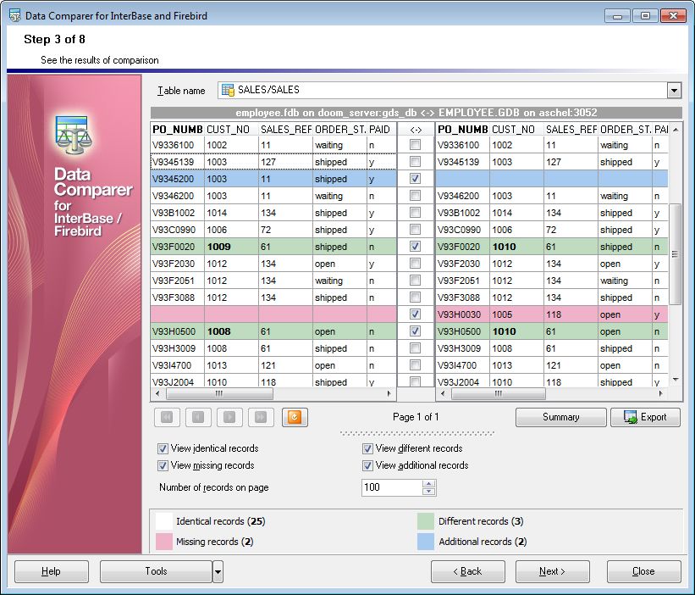
Task: Jump to the last page icon
Action: (x=262, y=417)
